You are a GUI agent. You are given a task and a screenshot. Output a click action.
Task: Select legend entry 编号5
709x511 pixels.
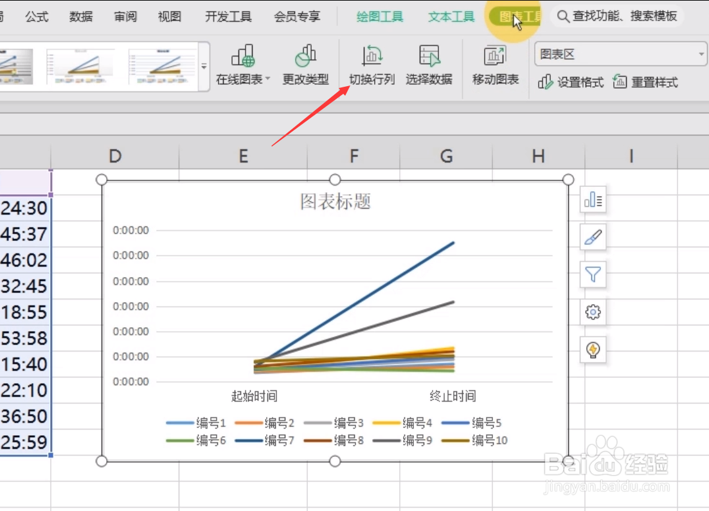coord(472,423)
